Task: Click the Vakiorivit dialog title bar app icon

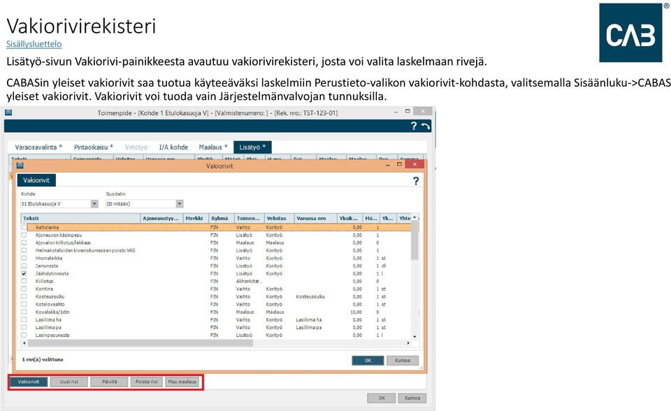Action: click(x=20, y=165)
